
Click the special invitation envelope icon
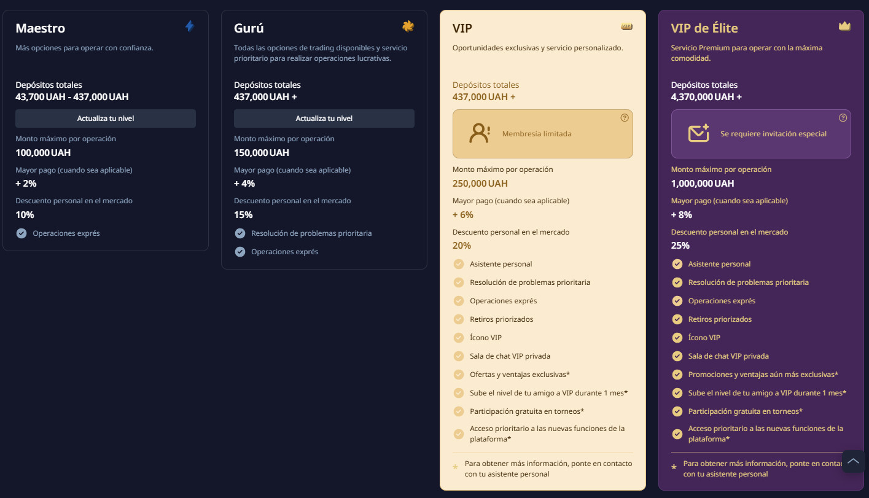(x=698, y=133)
